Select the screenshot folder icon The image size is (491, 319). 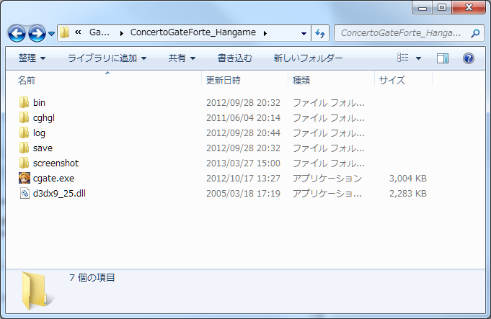[x=24, y=163]
